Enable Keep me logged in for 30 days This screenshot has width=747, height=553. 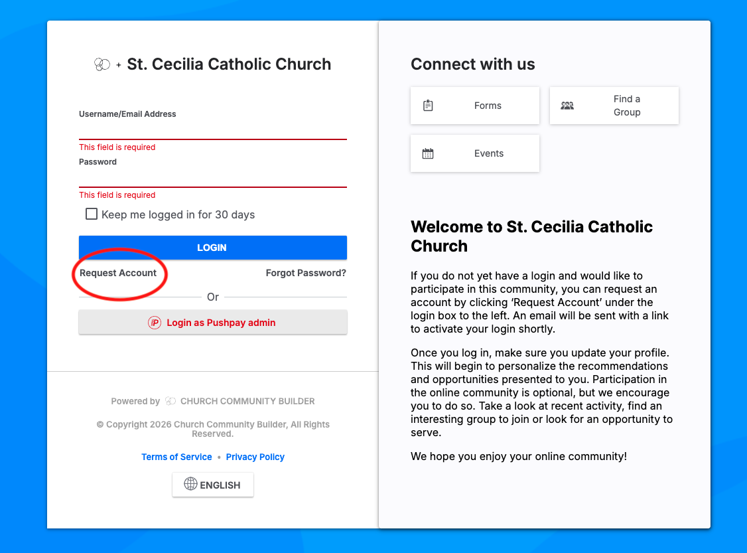pos(92,214)
